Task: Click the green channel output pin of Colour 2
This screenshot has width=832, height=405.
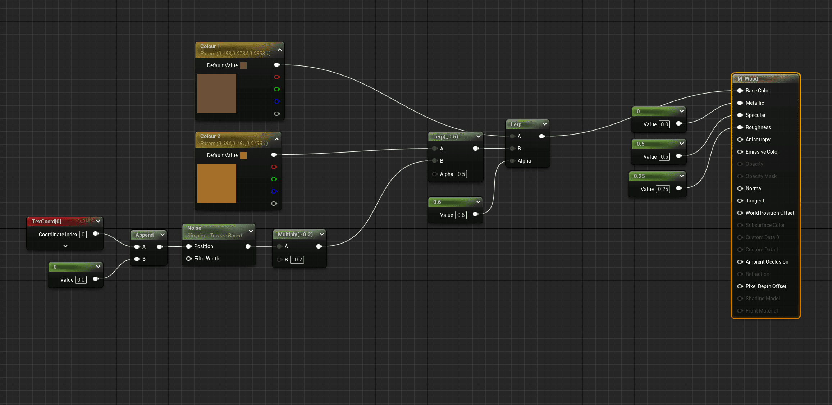Action: (274, 179)
